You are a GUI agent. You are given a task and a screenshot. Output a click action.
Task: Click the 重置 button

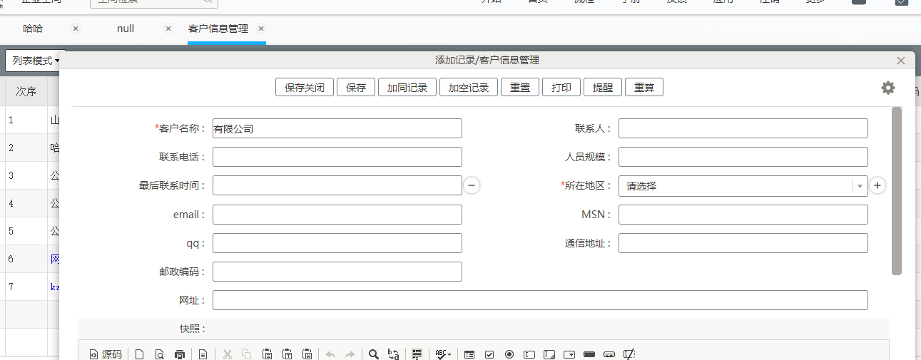[x=520, y=88]
